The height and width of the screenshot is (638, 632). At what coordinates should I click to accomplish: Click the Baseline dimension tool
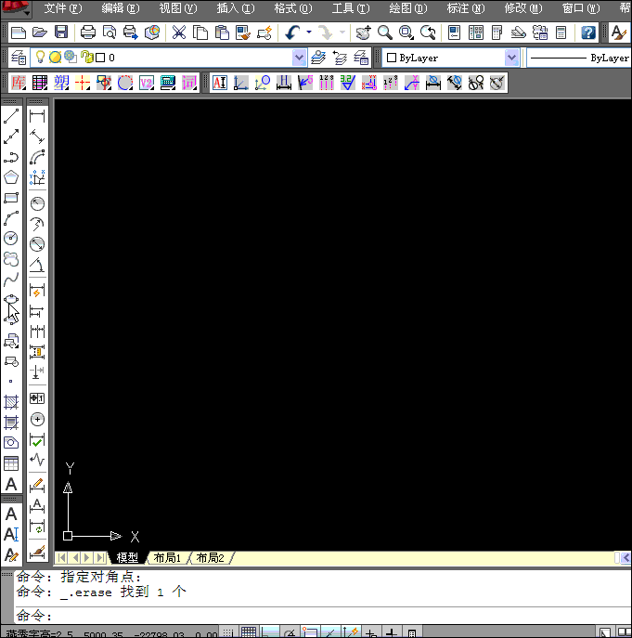pyautogui.click(x=37, y=311)
